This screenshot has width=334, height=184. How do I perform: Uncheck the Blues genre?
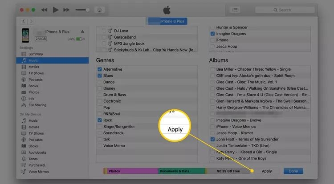point(99,76)
